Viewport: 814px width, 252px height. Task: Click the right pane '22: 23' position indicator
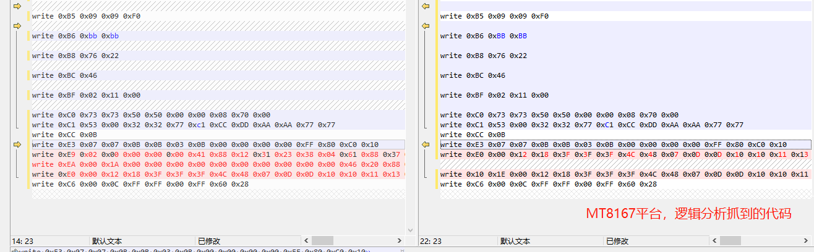(x=432, y=241)
